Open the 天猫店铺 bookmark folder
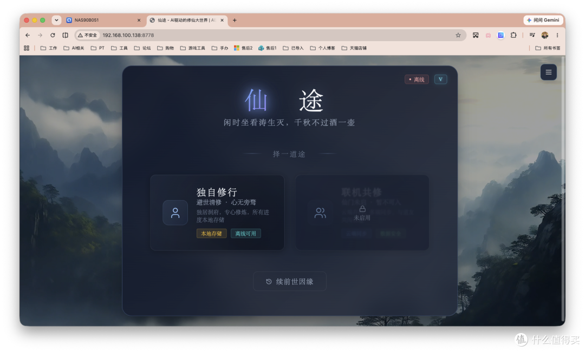 [x=354, y=48]
